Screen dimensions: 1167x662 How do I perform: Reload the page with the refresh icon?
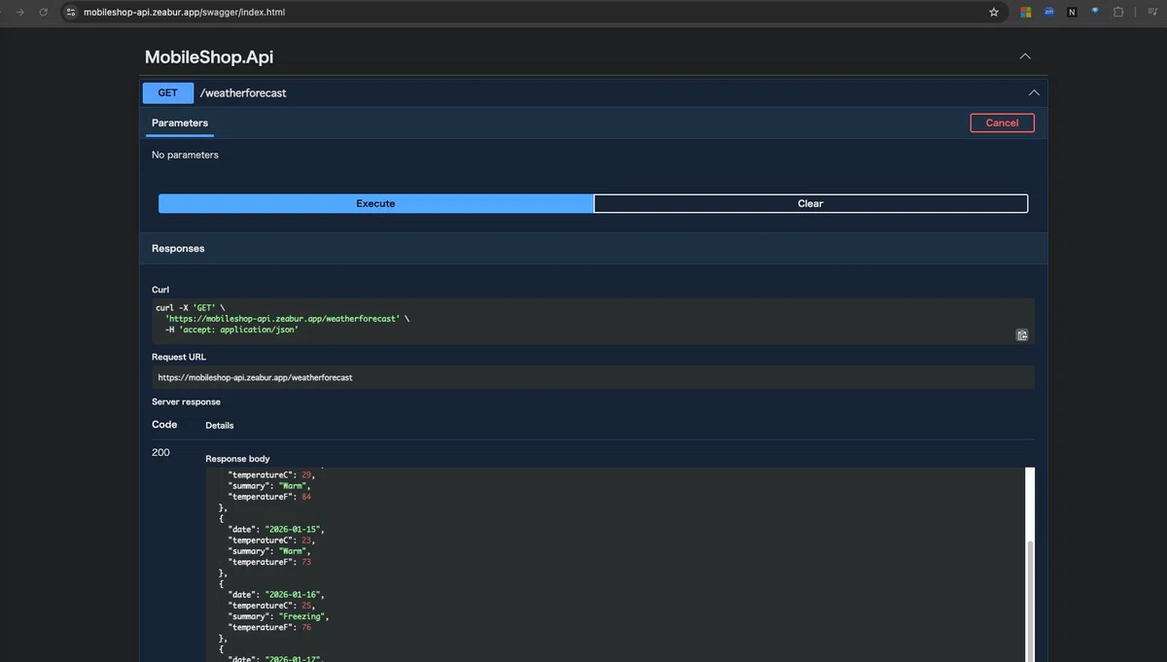click(43, 13)
